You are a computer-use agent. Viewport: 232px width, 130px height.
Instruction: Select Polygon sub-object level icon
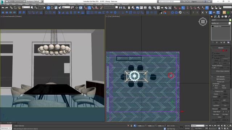tap(223, 51)
